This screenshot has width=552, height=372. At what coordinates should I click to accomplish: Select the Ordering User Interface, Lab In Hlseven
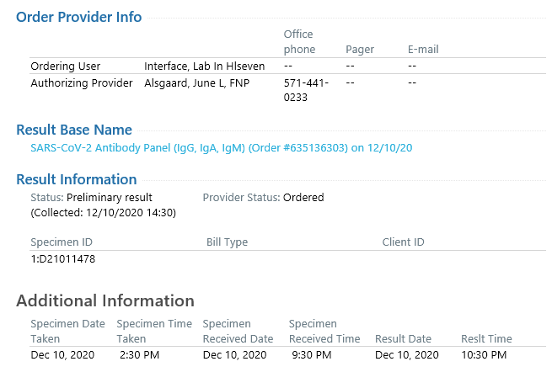tap(204, 66)
